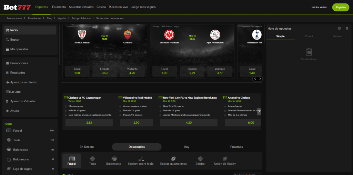
Task: Bet Visitante 4.20 on AS Roma
Action: [132, 71]
